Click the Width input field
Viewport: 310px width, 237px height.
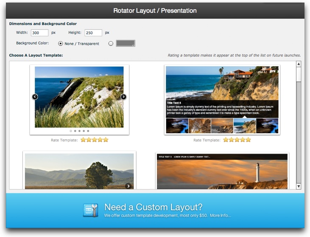point(39,33)
